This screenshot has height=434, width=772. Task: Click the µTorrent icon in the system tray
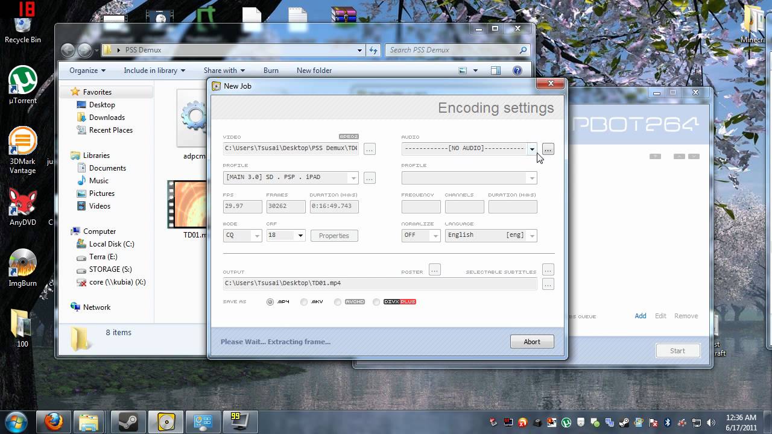566,423
